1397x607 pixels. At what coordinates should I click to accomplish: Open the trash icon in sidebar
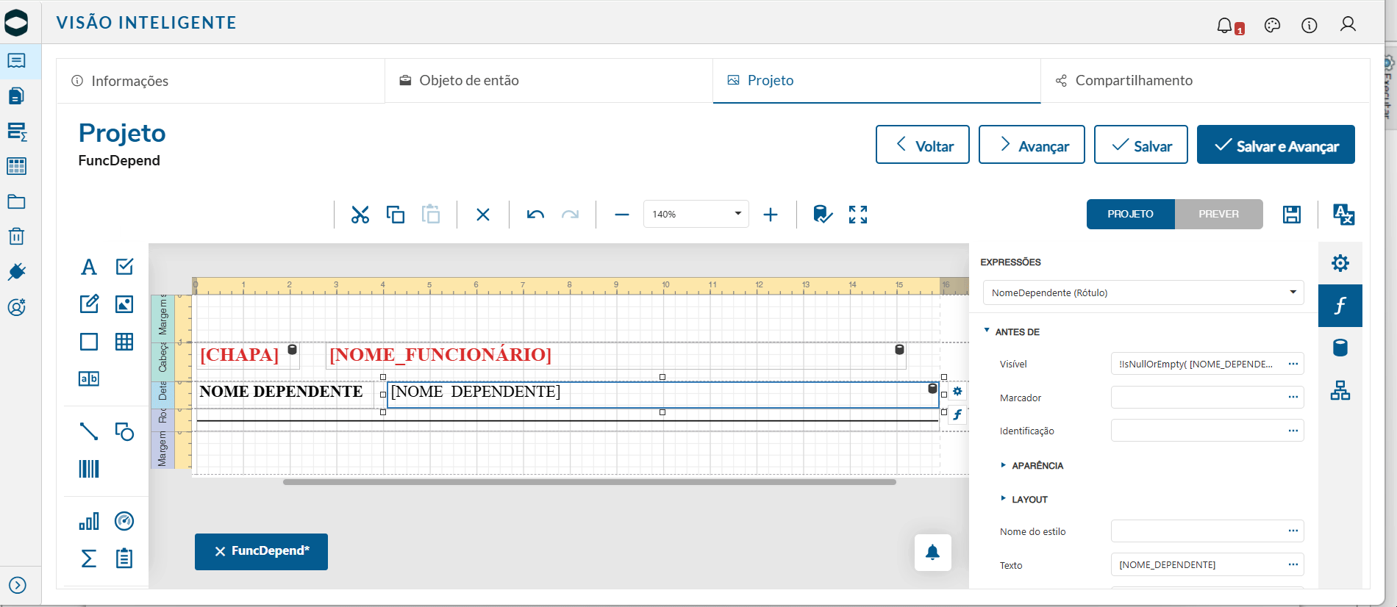point(16,237)
